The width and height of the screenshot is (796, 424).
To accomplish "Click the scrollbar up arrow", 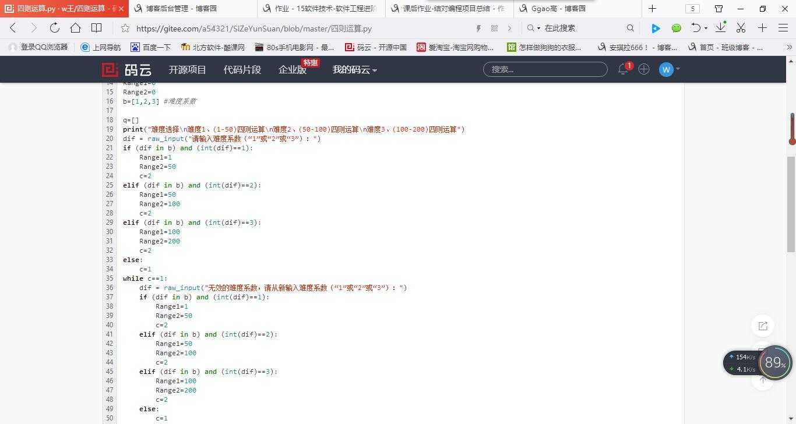I will pos(791,60).
